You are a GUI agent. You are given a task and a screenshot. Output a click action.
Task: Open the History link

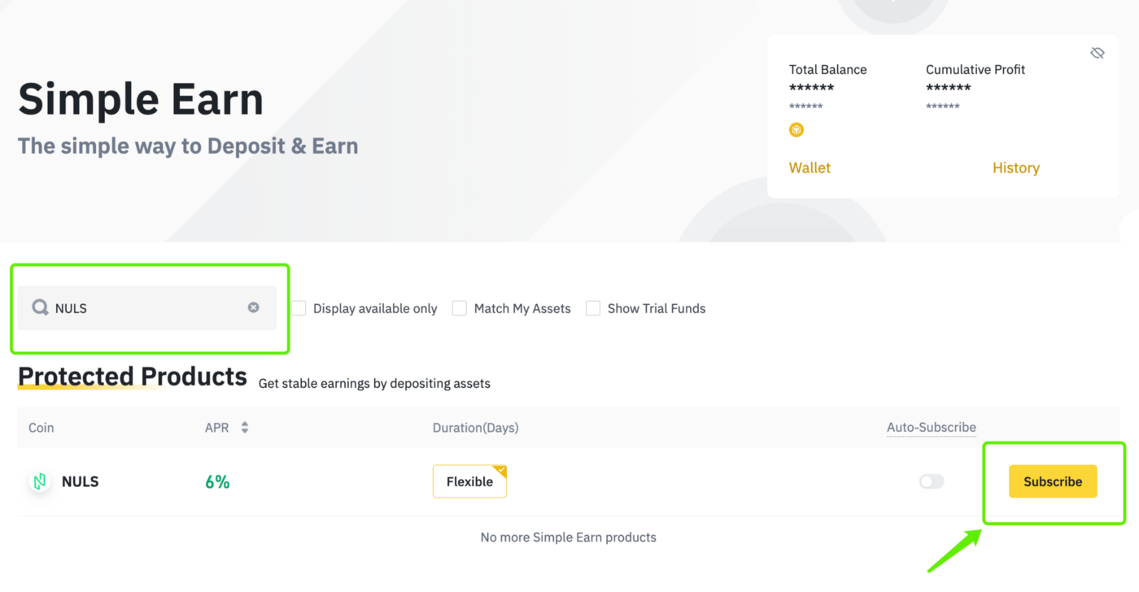coord(1016,168)
